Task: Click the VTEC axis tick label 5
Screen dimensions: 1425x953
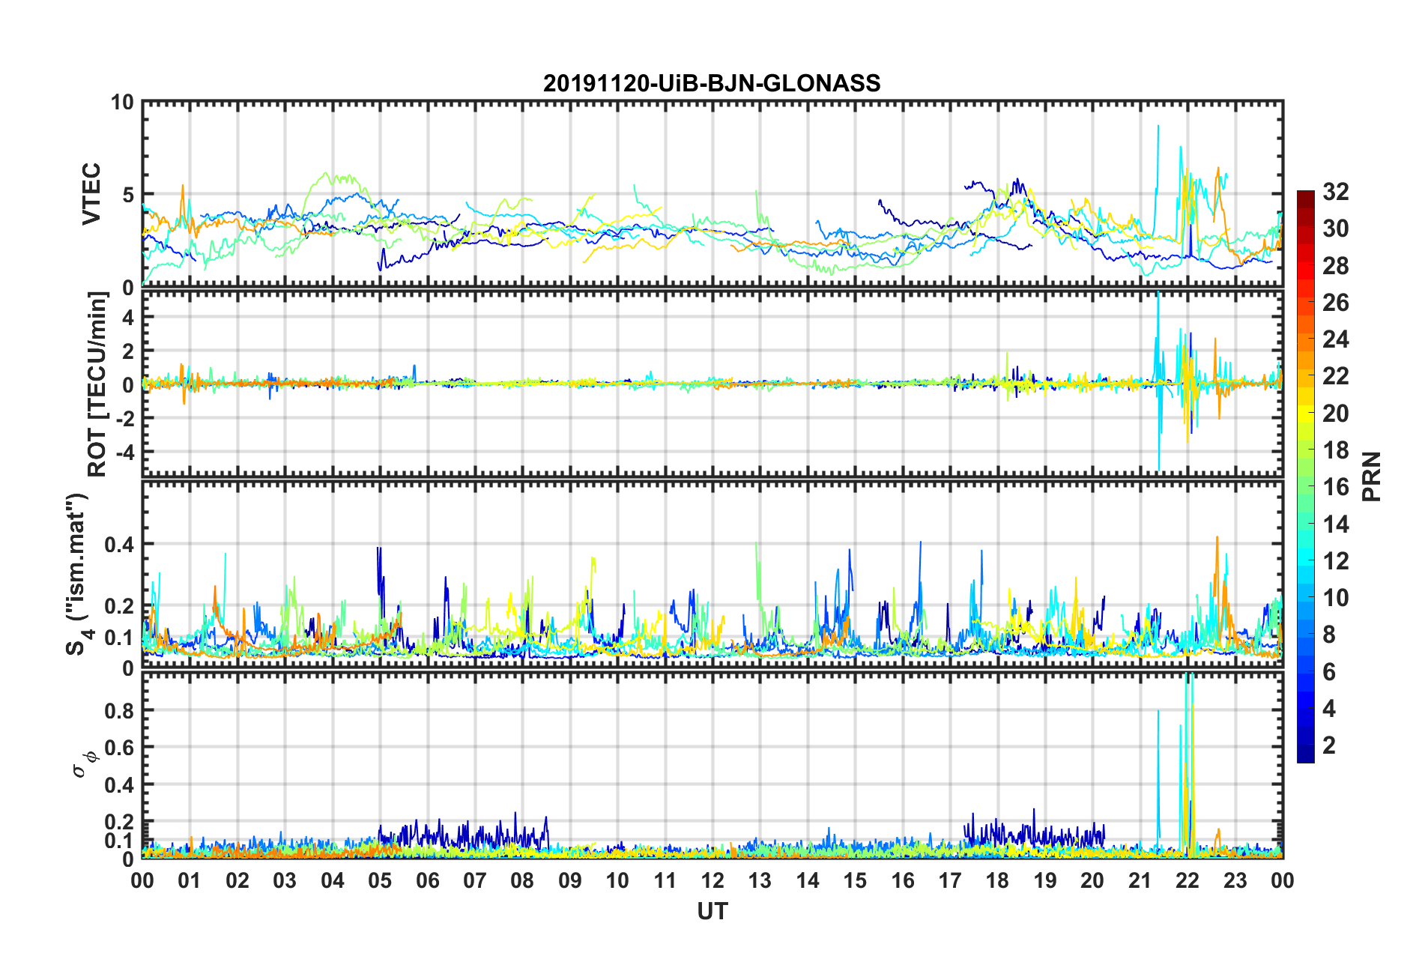Action: click(x=127, y=195)
